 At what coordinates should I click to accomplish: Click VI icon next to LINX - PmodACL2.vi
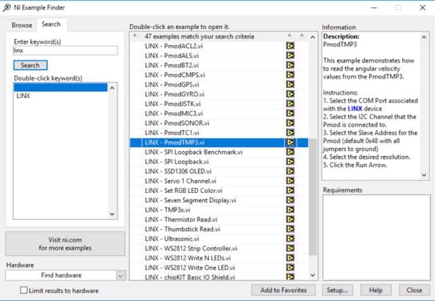coord(290,46)
